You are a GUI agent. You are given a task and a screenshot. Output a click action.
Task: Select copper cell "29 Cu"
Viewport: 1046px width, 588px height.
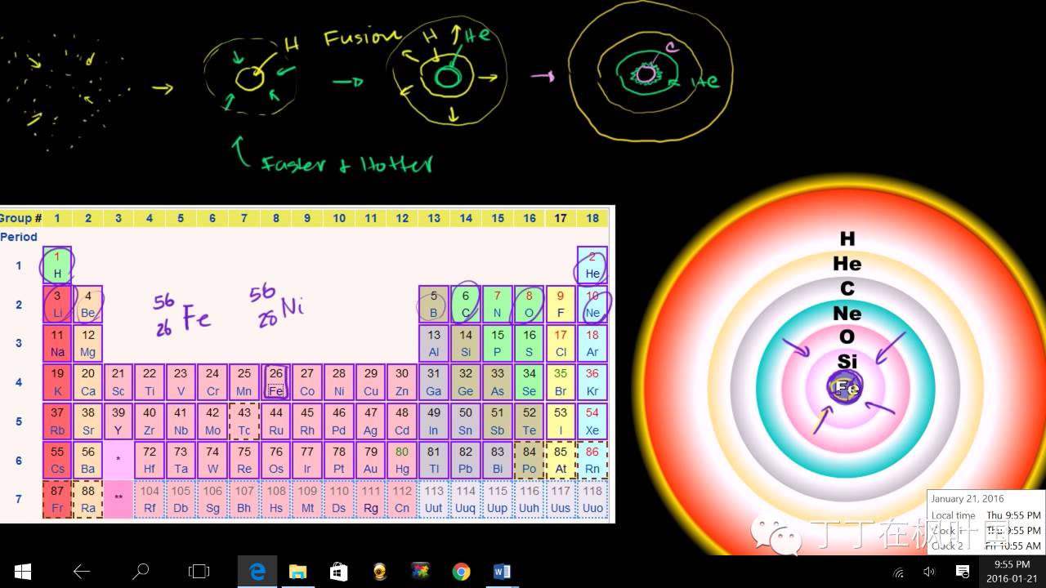coord(371,383)
